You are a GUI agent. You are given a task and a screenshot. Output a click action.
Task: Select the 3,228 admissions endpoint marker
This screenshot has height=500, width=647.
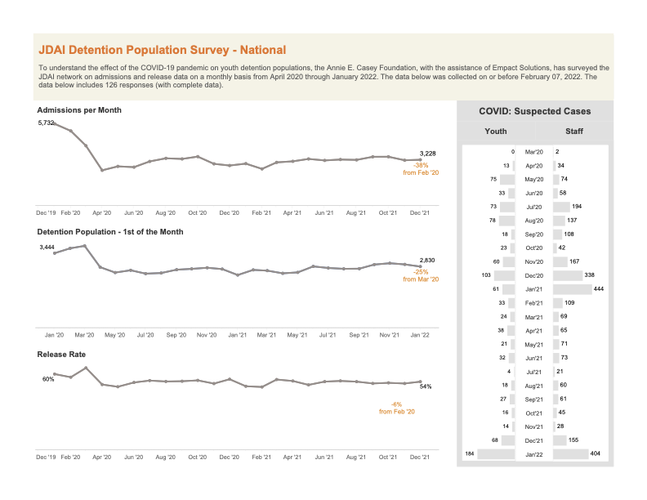pyautogui.click(x=421, y=159)
